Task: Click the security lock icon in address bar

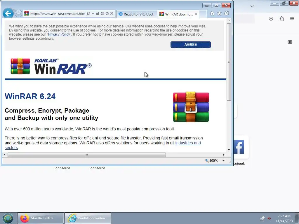Action: (98, 13)
